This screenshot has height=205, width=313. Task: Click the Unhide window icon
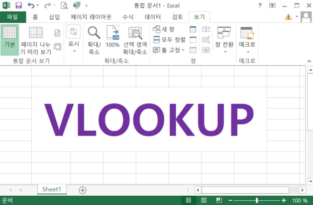193,50
